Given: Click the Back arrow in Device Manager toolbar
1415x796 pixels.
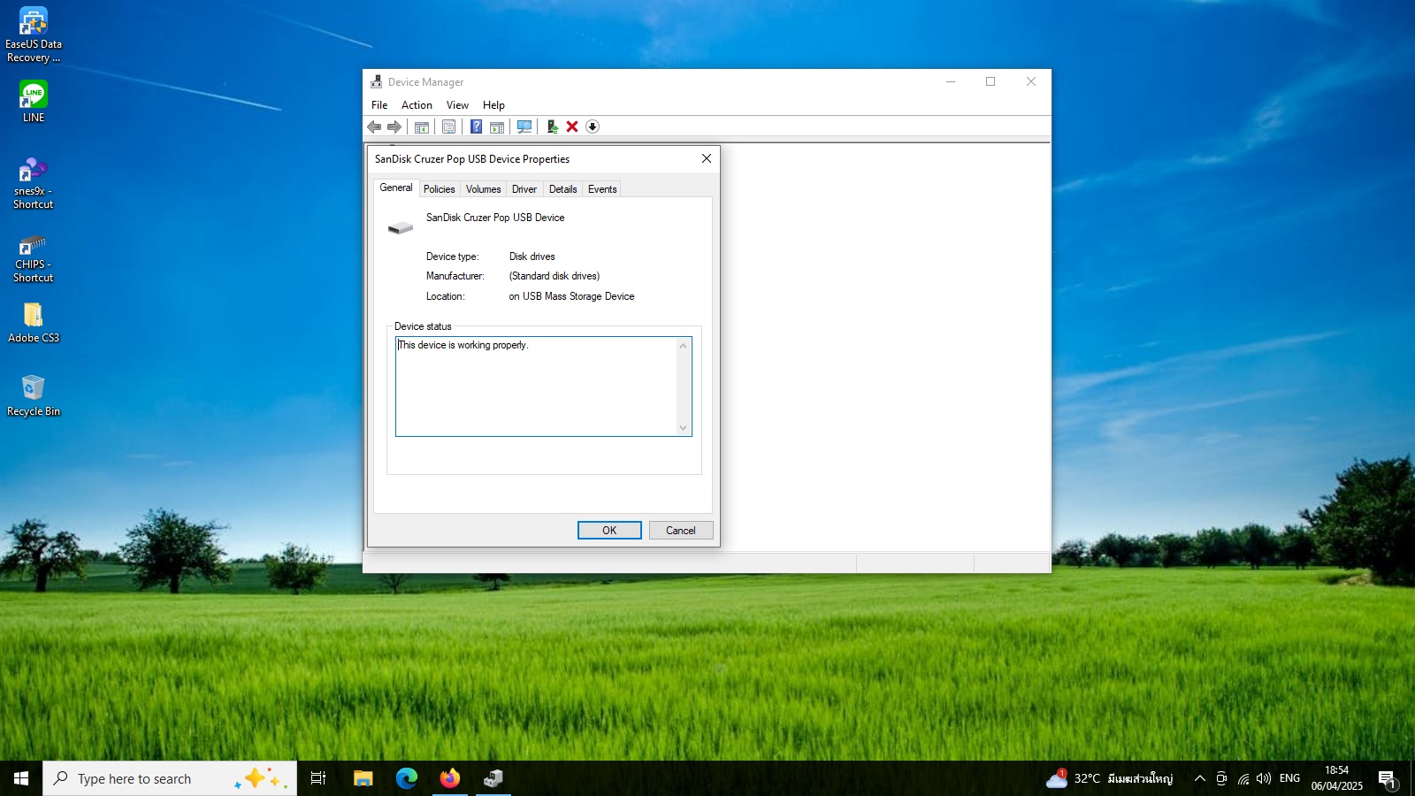Looking at the screenshot, I should pyautogui.click(x=374, y=126).
